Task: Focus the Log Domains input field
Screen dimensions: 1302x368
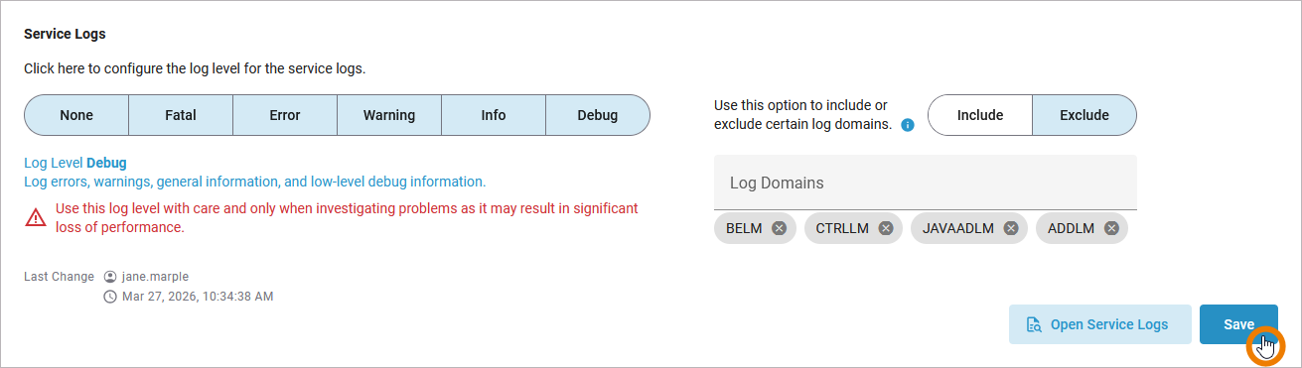Action: tap(925, 183)
